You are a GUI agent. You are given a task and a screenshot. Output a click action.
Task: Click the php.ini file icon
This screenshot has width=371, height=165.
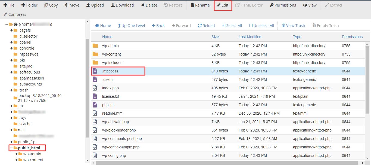pos(95,105)
